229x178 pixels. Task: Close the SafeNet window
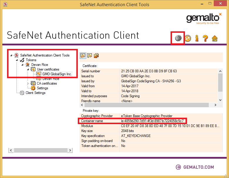[x=220, y=3]
